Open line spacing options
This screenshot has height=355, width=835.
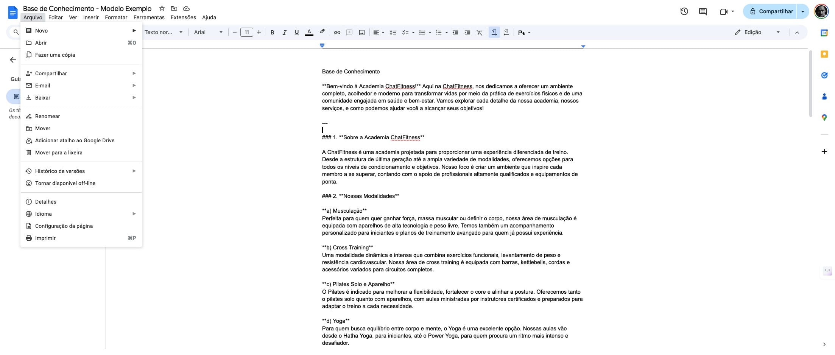click(x=393, y=33)
